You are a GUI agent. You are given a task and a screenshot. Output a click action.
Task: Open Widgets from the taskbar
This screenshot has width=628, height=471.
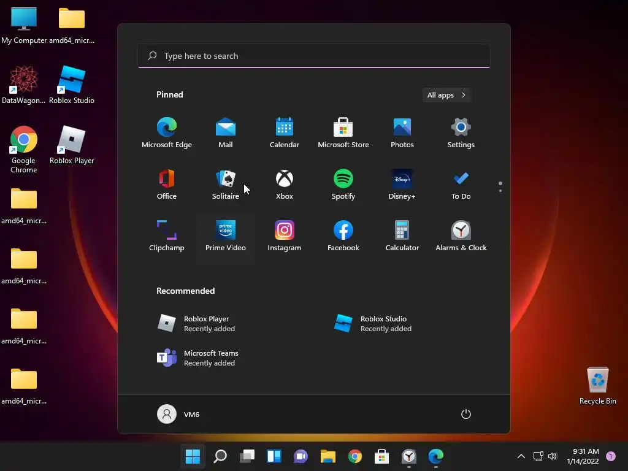pyautogui.click(x=274, y=456)
